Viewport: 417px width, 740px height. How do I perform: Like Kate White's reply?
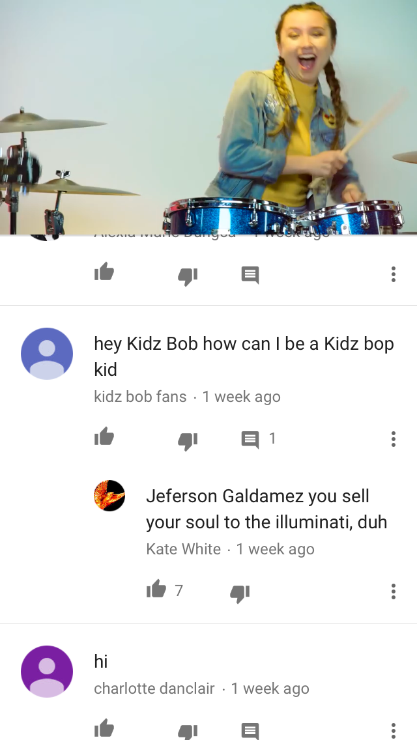pyautogui.click(x=156, y=589)
